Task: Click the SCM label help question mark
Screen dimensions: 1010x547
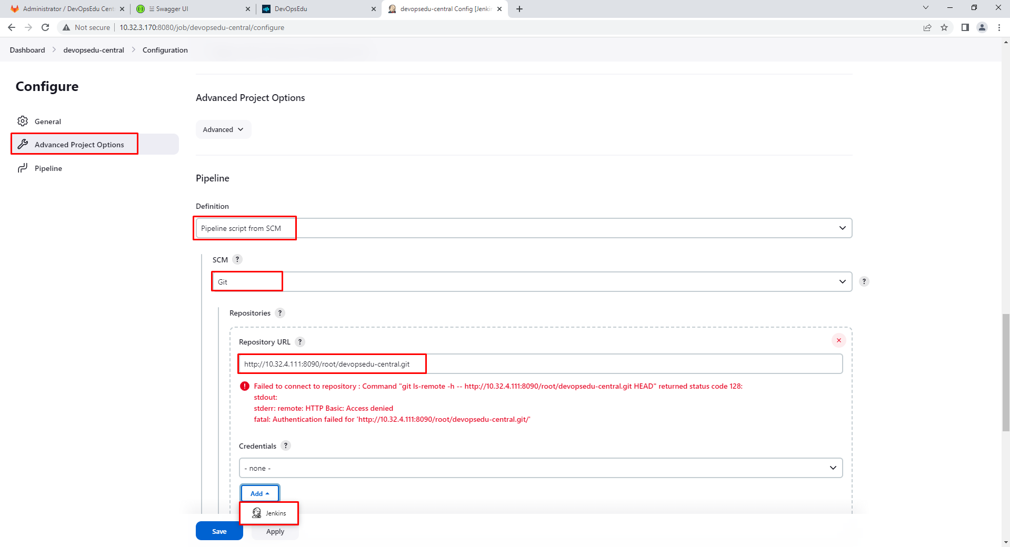Action: (x=237, y=259)
